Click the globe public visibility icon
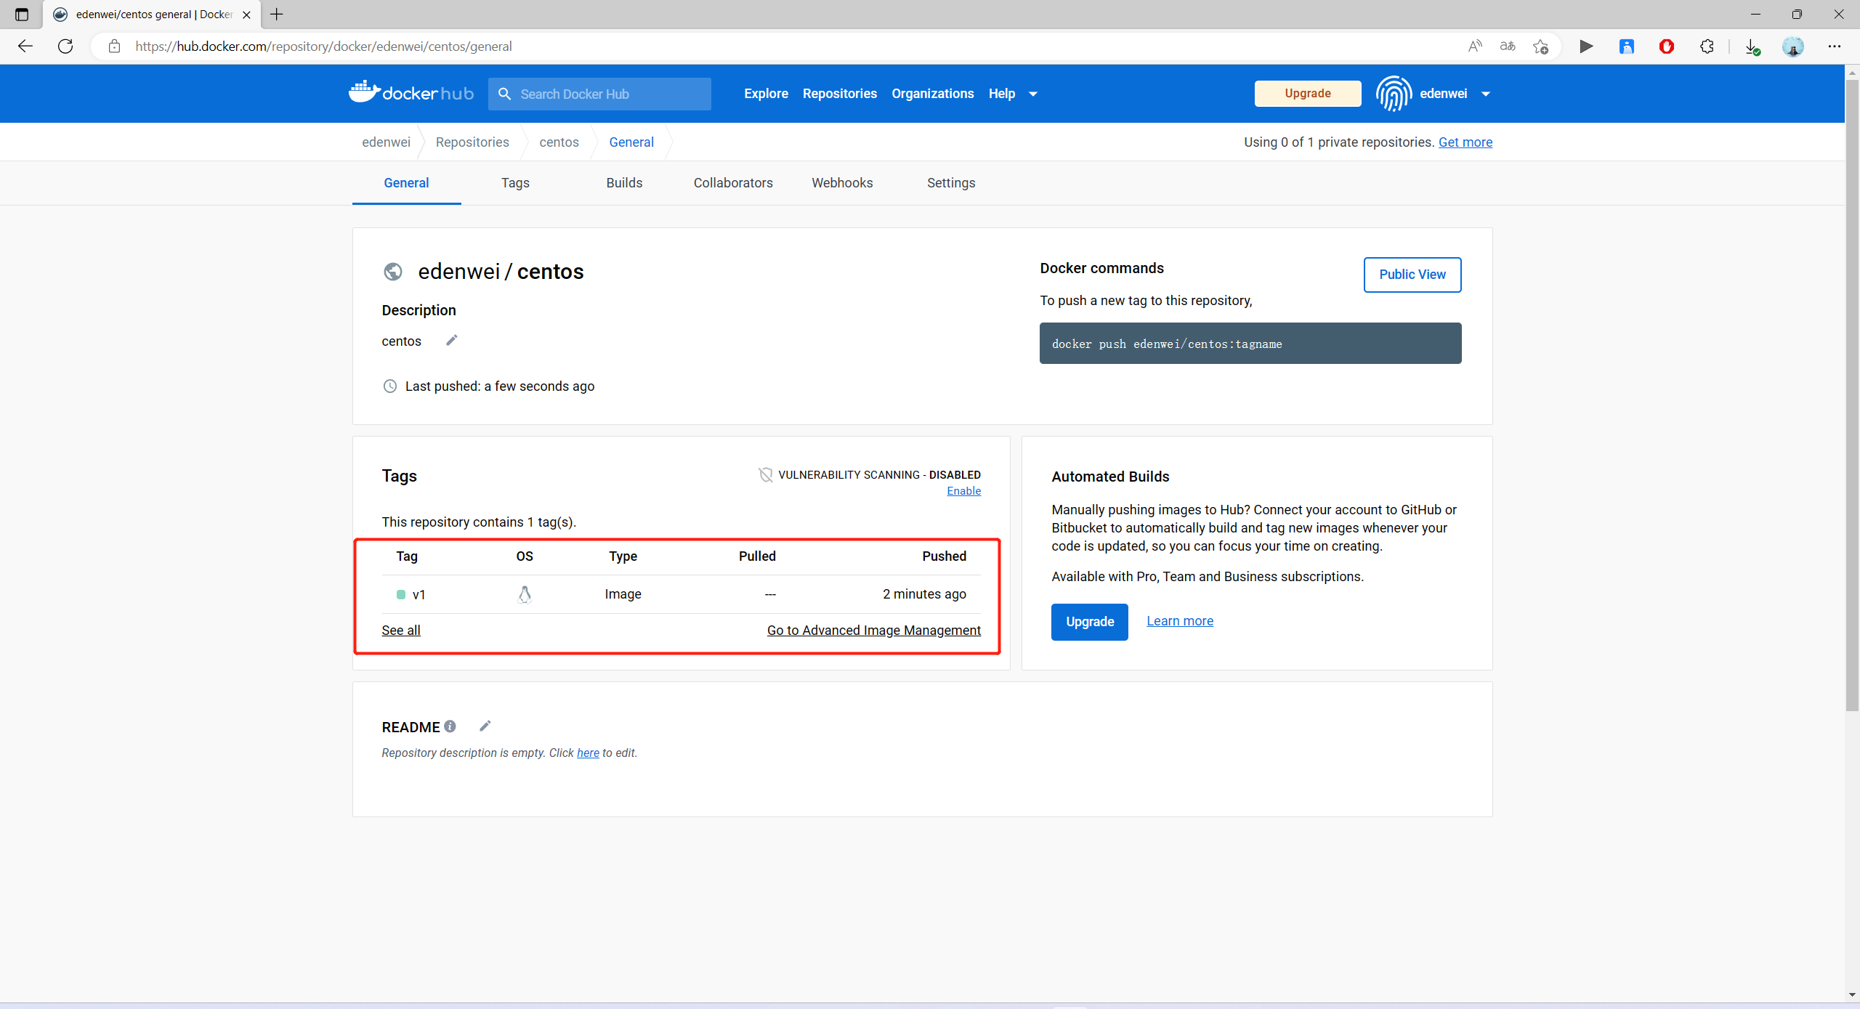 click(393, 272)
